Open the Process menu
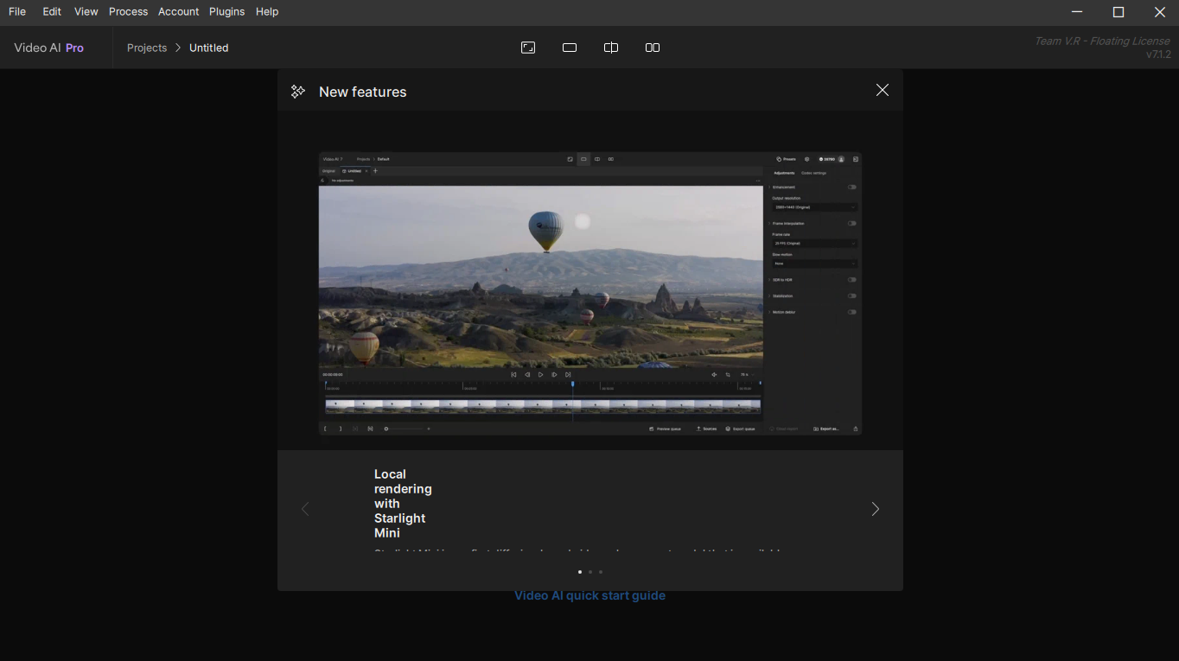1179x661 pixels. pos(128,11)
